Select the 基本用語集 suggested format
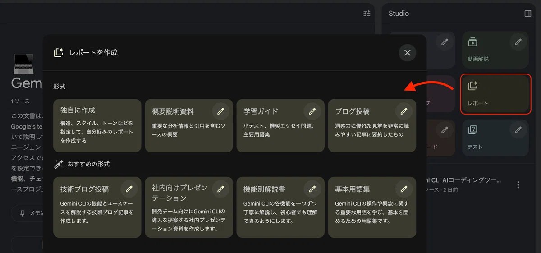The height and width of the screenshot is (253, 541). 372,207
